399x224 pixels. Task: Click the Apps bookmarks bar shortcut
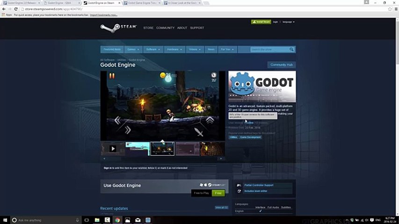click(x=7, y=15)
